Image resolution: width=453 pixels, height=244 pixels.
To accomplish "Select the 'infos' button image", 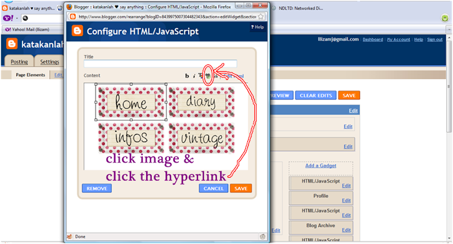I will 131,138.
